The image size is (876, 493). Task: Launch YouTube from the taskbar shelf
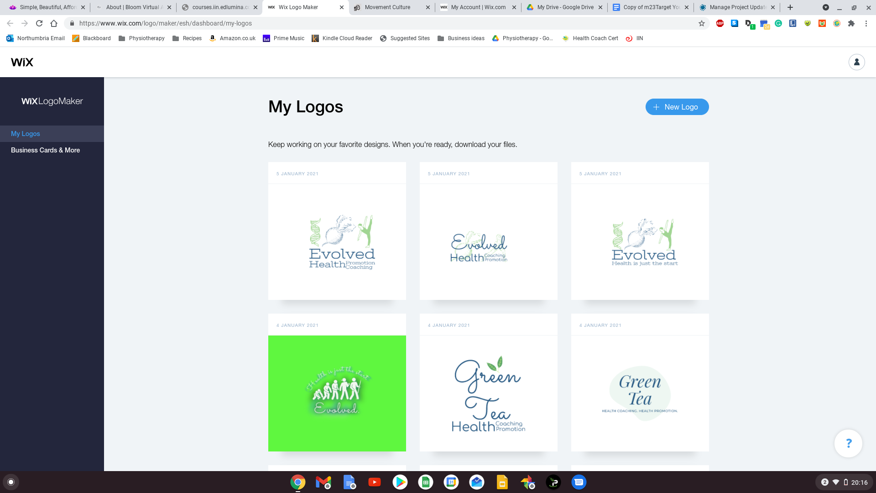click(375, 482)
